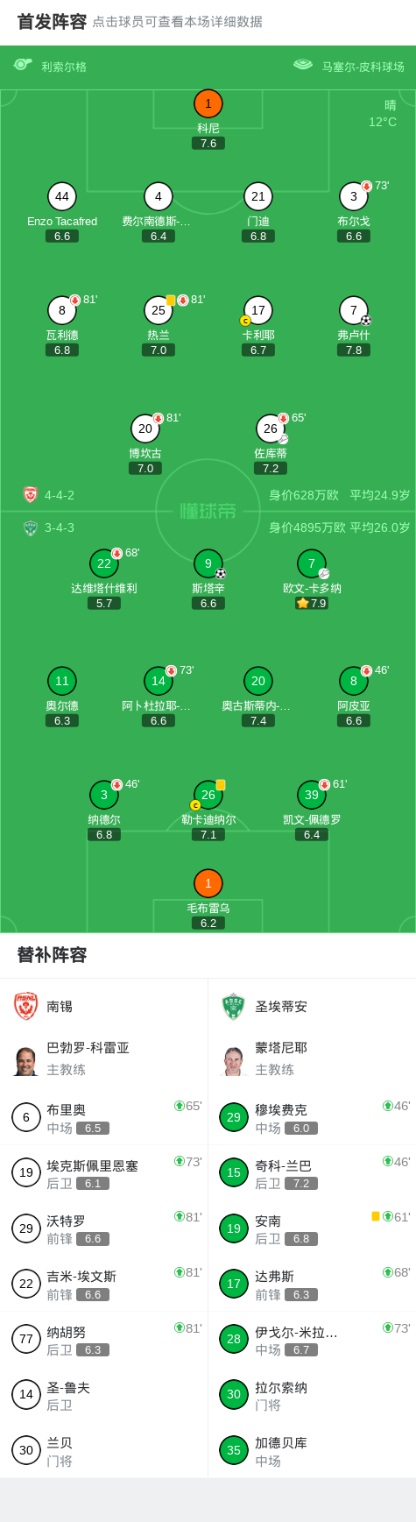Click the whistle referee icon 利索尔格
The height and width of the screenshot is (1522, 416).
pyautogui.click(x=23, y=65)
